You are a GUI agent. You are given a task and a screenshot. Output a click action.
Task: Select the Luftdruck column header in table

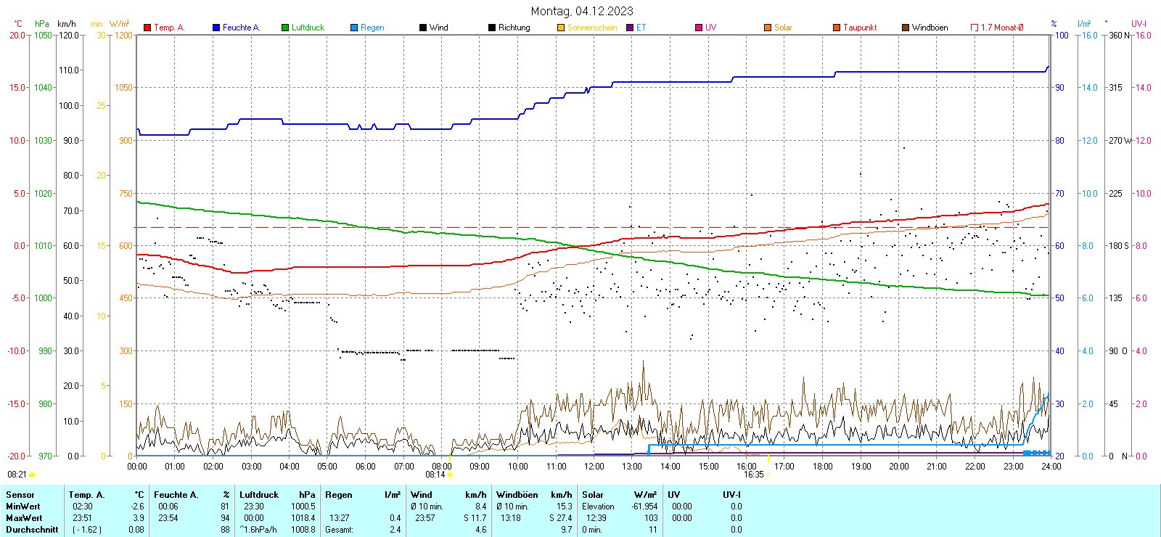pyautogui.click(x=259, y=495)
